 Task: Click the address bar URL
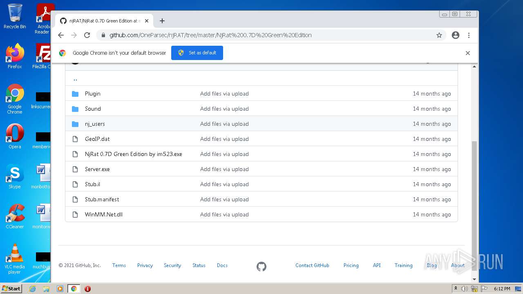[210, 35]
